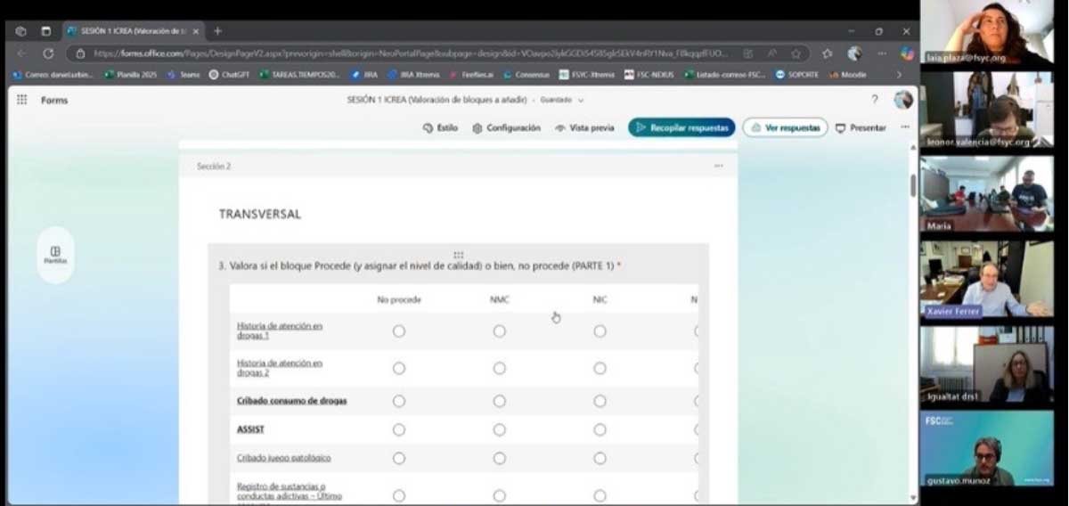1069x506 pixels.
Task: Select No procede for Cribado juego patológico
Action: [399, 459]
